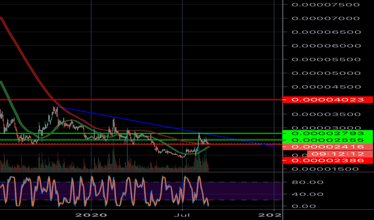This screenshot has width=374, height=220.
Task: Click the 0.00005500 price scale value
Action: point(326,60)
